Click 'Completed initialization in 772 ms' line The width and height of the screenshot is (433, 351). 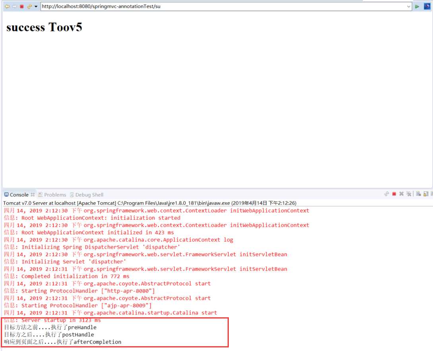[67, 276]
